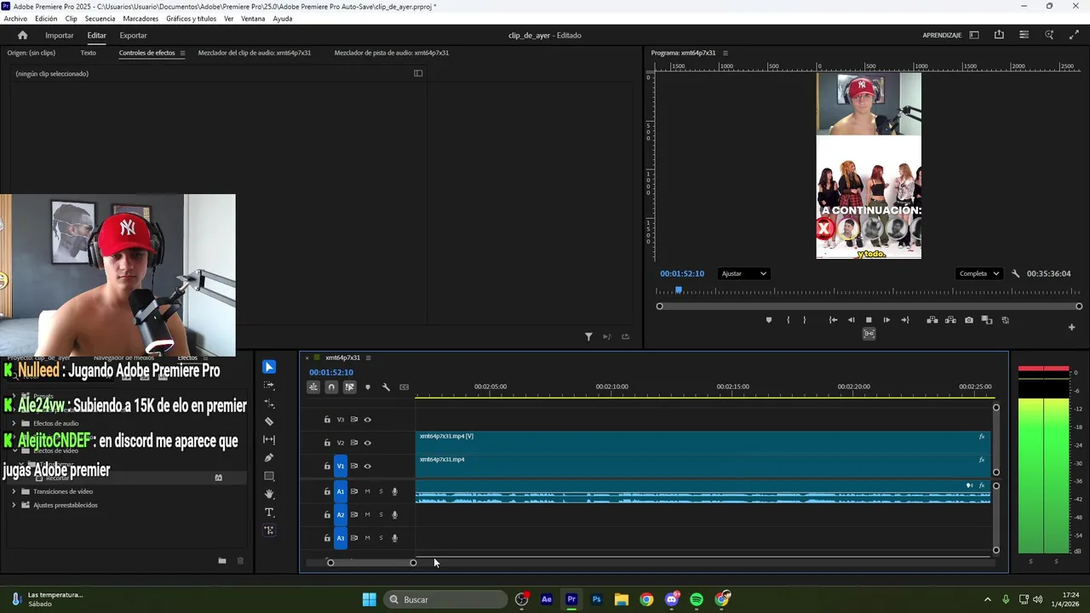The width and height of the screenshot is (1090, 613).
Task: Select the Rectangle tool
Action: (269, 476)
